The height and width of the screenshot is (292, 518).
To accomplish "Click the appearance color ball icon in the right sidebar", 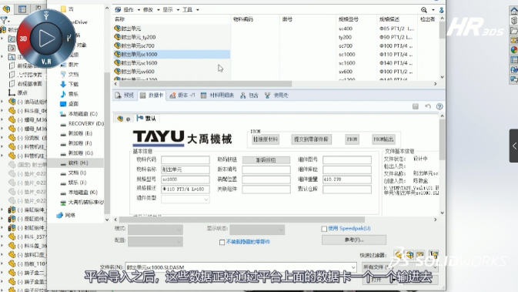I will tap(513, 49).
